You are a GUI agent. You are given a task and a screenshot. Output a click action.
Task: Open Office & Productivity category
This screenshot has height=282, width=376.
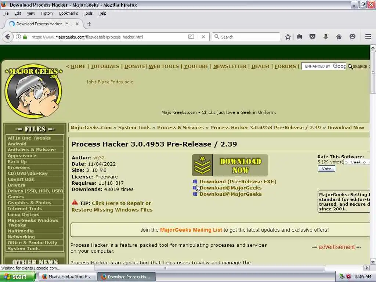coord(32,243)
